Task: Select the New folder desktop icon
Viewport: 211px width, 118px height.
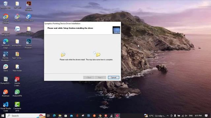Action: tap(17, 68)
